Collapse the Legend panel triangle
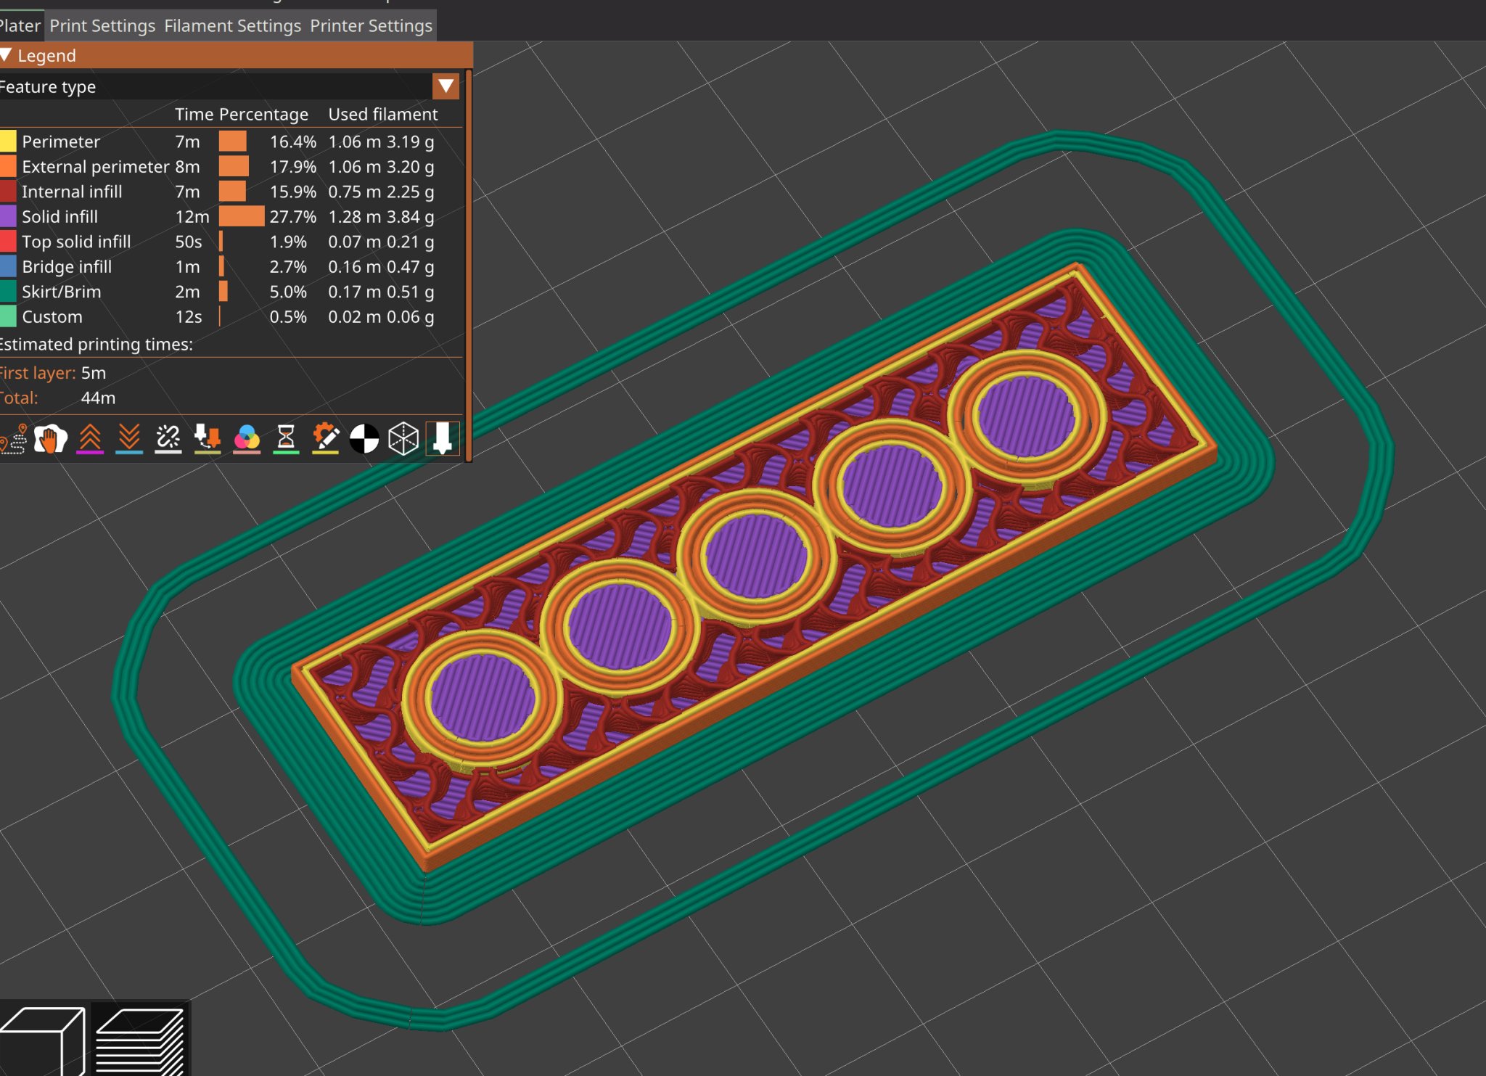 point(6,55)
